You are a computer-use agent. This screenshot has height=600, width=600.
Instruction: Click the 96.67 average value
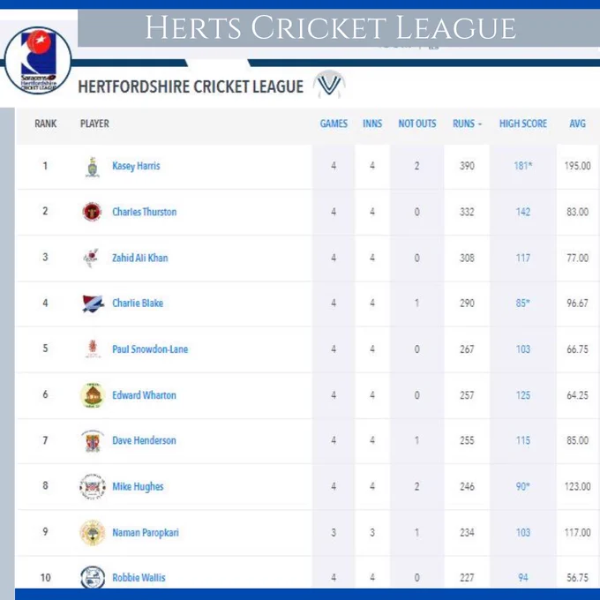click(577, 303)
